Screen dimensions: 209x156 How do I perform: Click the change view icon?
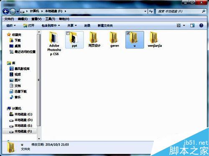(178, 25)
